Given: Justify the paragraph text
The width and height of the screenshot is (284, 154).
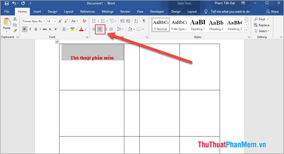Looking at the screenshot, I should 111,29.
